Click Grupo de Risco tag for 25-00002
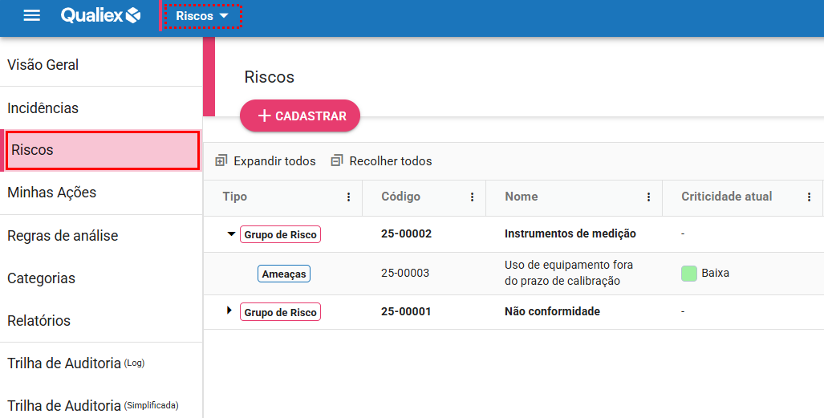The image size is (824, 418). [x=280, y=234]
